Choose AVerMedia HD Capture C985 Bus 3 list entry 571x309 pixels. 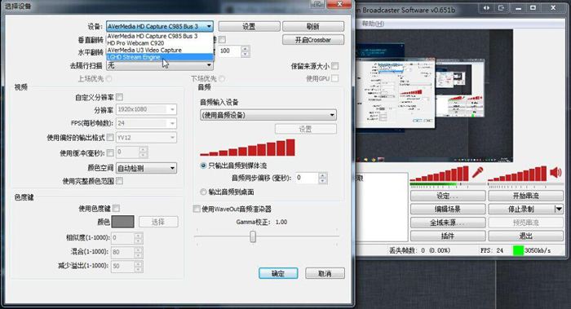click(160, 36)
